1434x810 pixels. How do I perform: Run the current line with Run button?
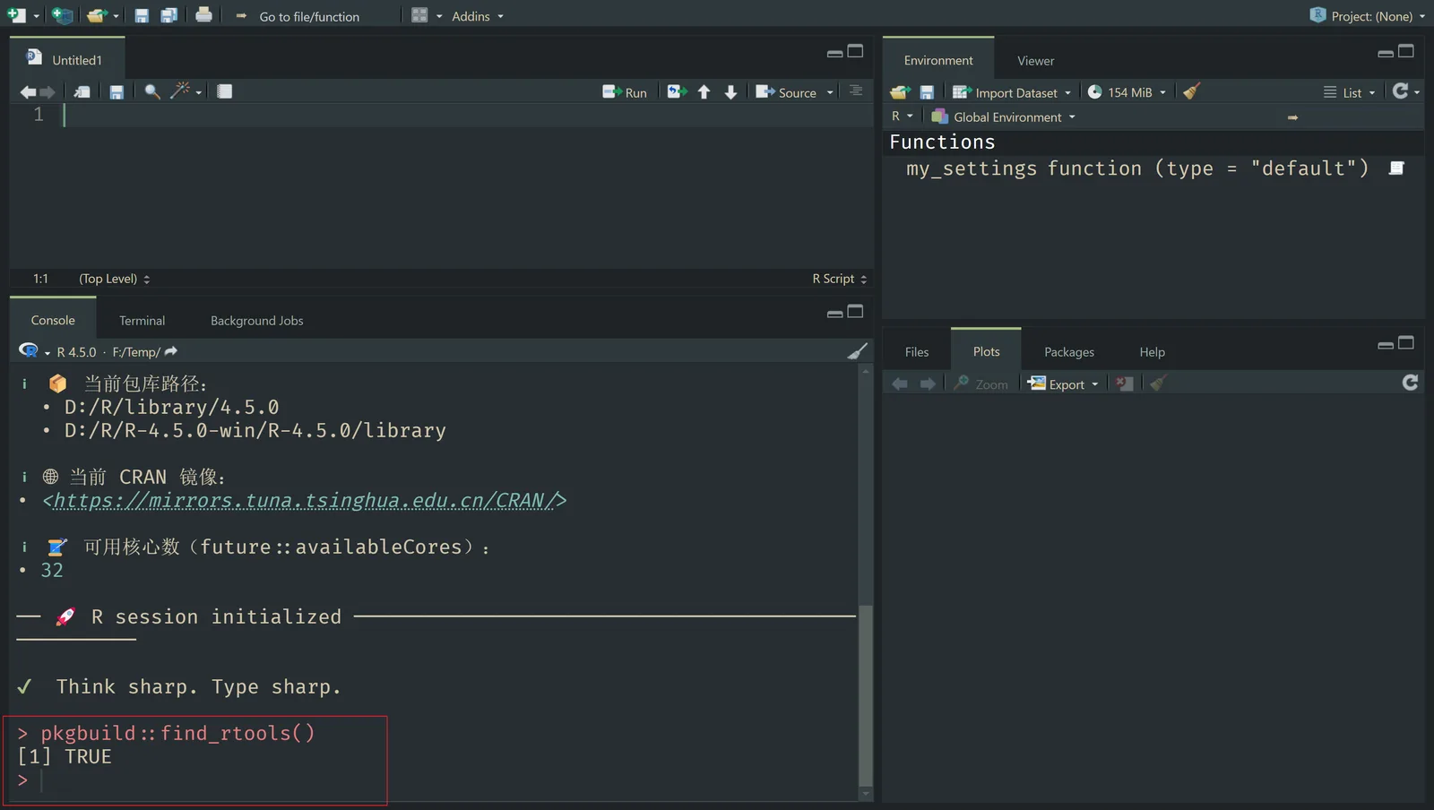tap(625, 92)
